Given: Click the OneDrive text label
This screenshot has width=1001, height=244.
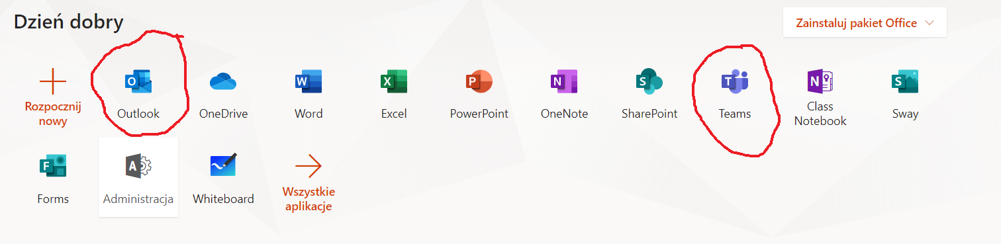Looking at the screenshot, I should tap(223, 114).
